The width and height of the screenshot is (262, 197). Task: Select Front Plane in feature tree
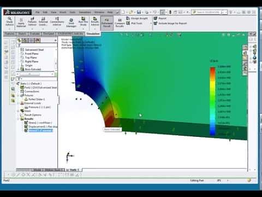pos(29,54)
